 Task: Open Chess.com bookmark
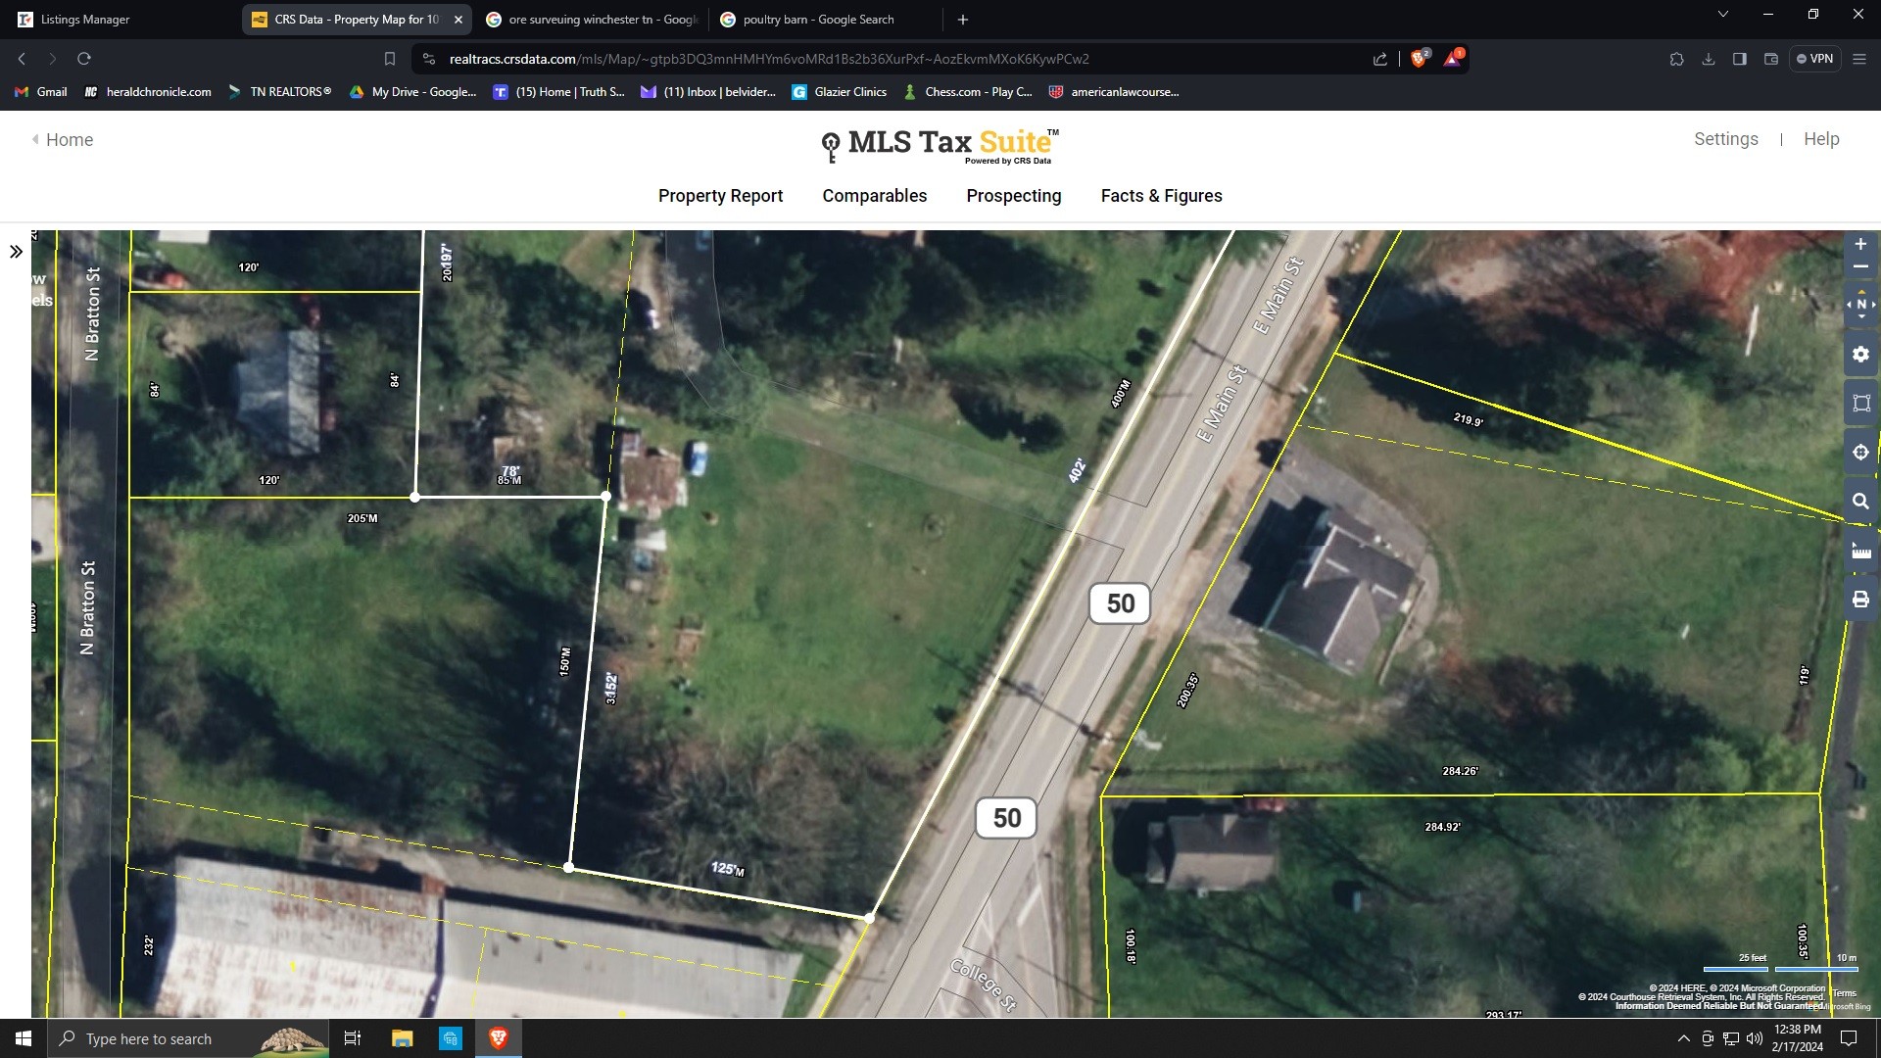click(x=968, y=92)
